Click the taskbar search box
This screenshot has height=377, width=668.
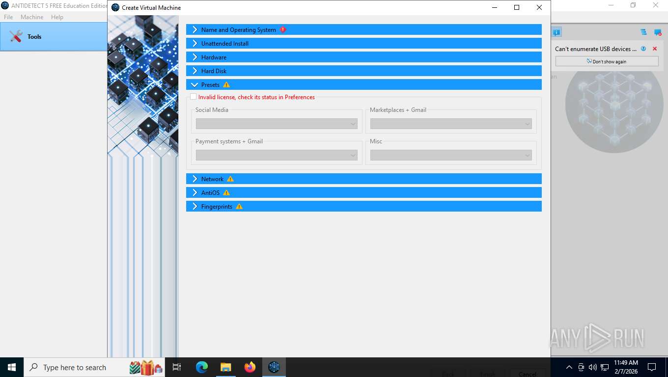point(95,367)
